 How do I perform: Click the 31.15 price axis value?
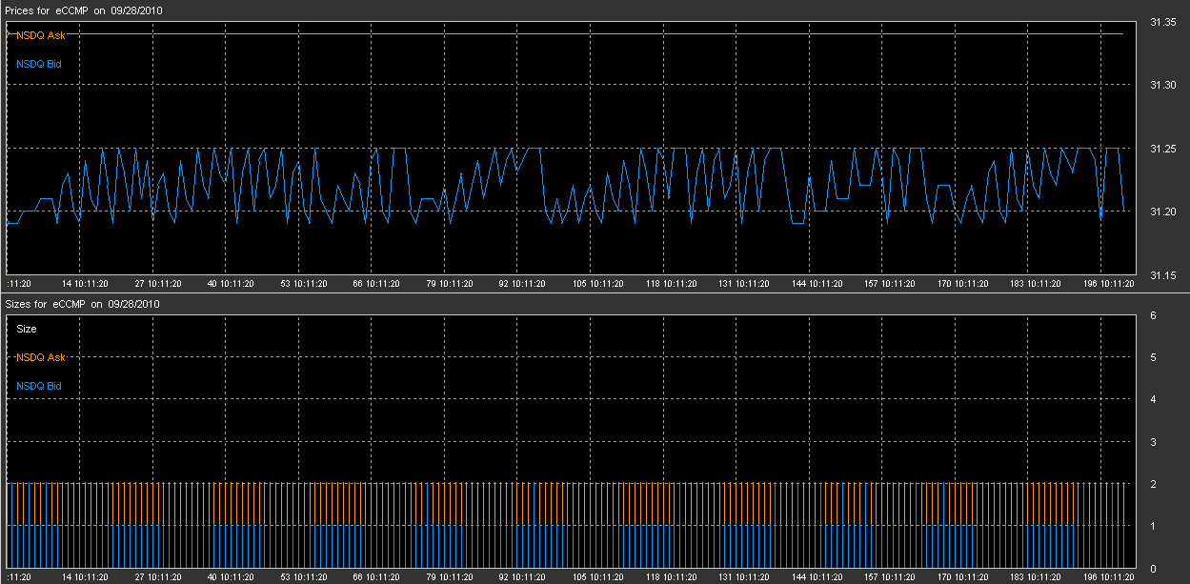tap(1161, 274)
